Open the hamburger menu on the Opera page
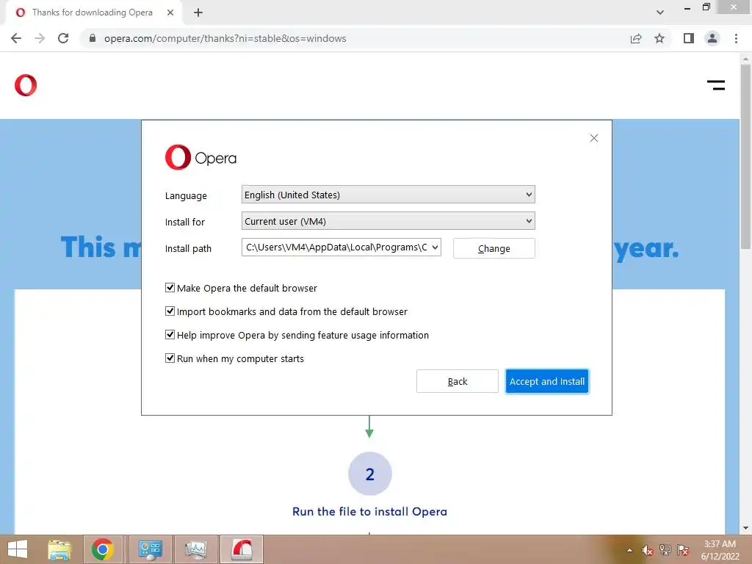This screenshot has width=752, height=564. pyautogui.click(x=715, y=85)
